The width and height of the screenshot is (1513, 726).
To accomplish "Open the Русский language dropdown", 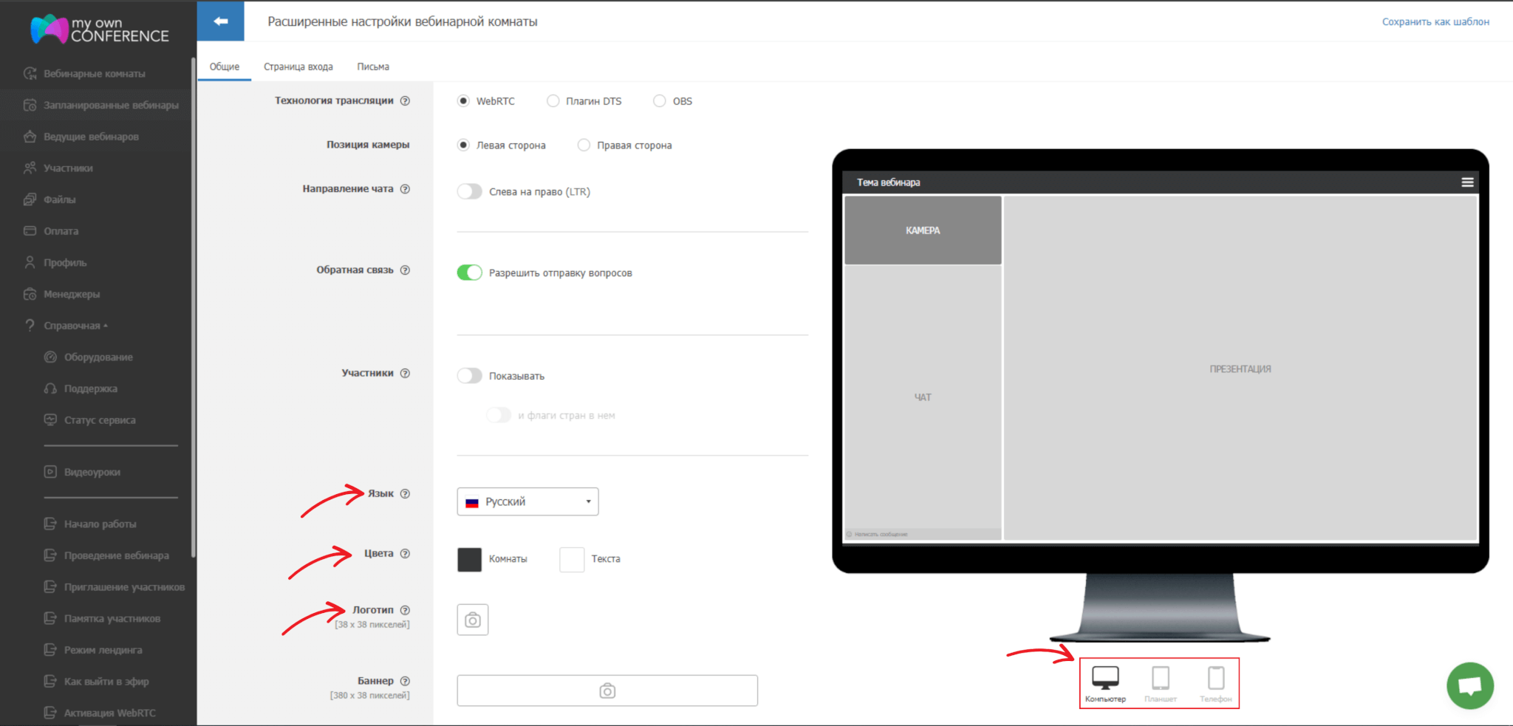I will [527, 501].
